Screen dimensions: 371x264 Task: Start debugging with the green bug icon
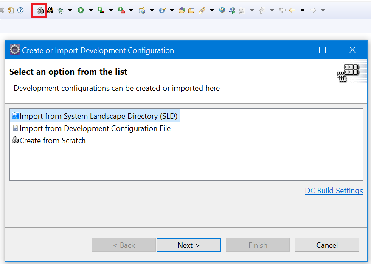coord(61,10)
